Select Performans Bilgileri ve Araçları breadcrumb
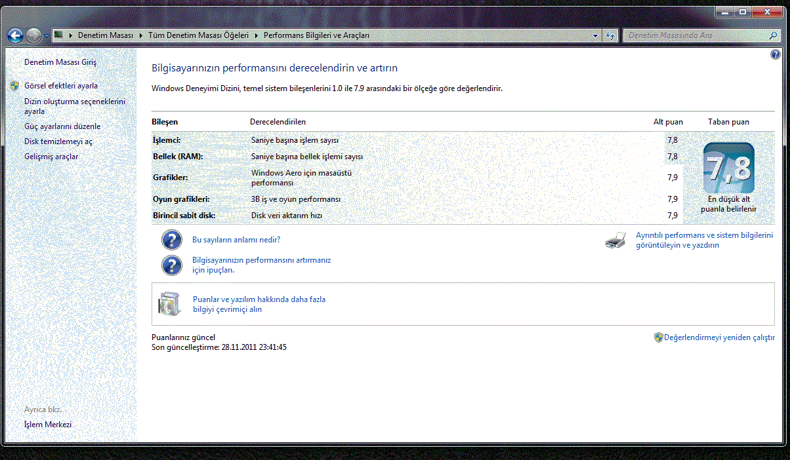790x460 pixels. 316,35
